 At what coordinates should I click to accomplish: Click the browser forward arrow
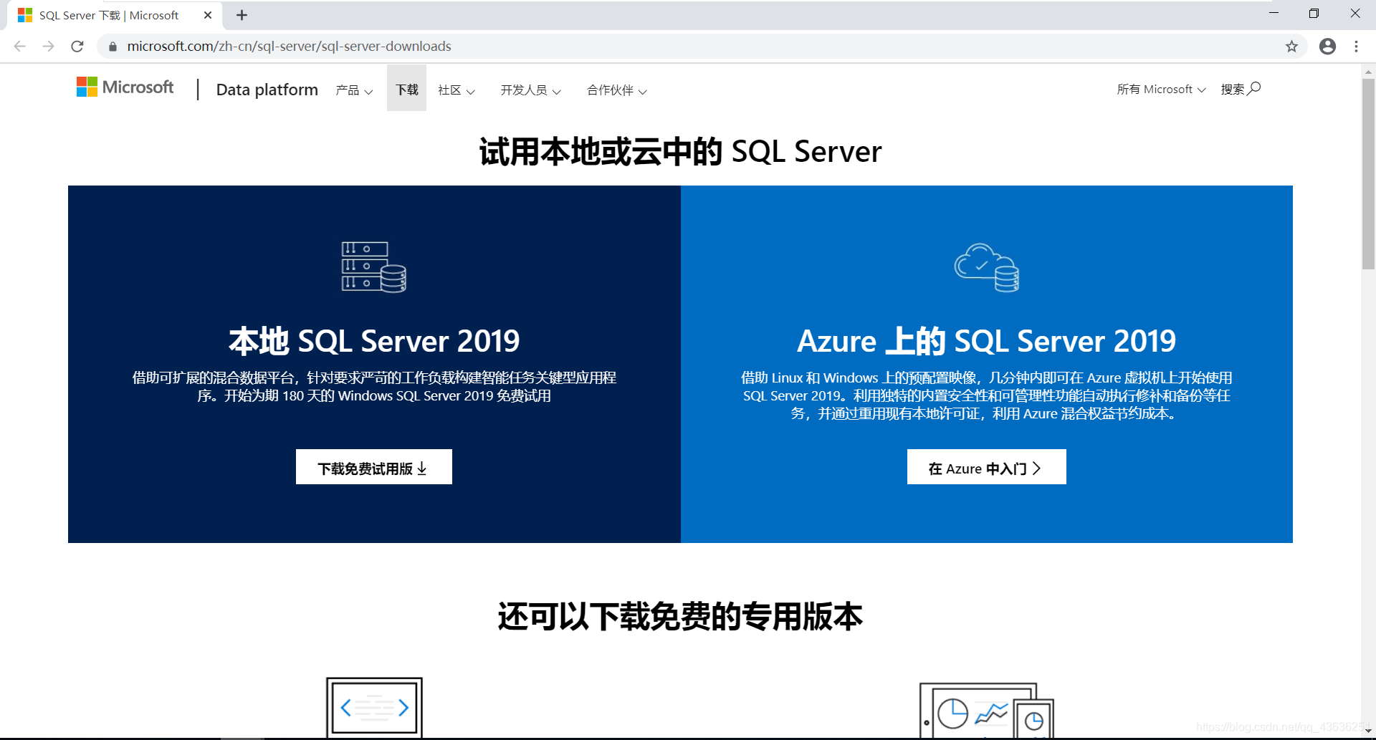(x=49, y=47)
